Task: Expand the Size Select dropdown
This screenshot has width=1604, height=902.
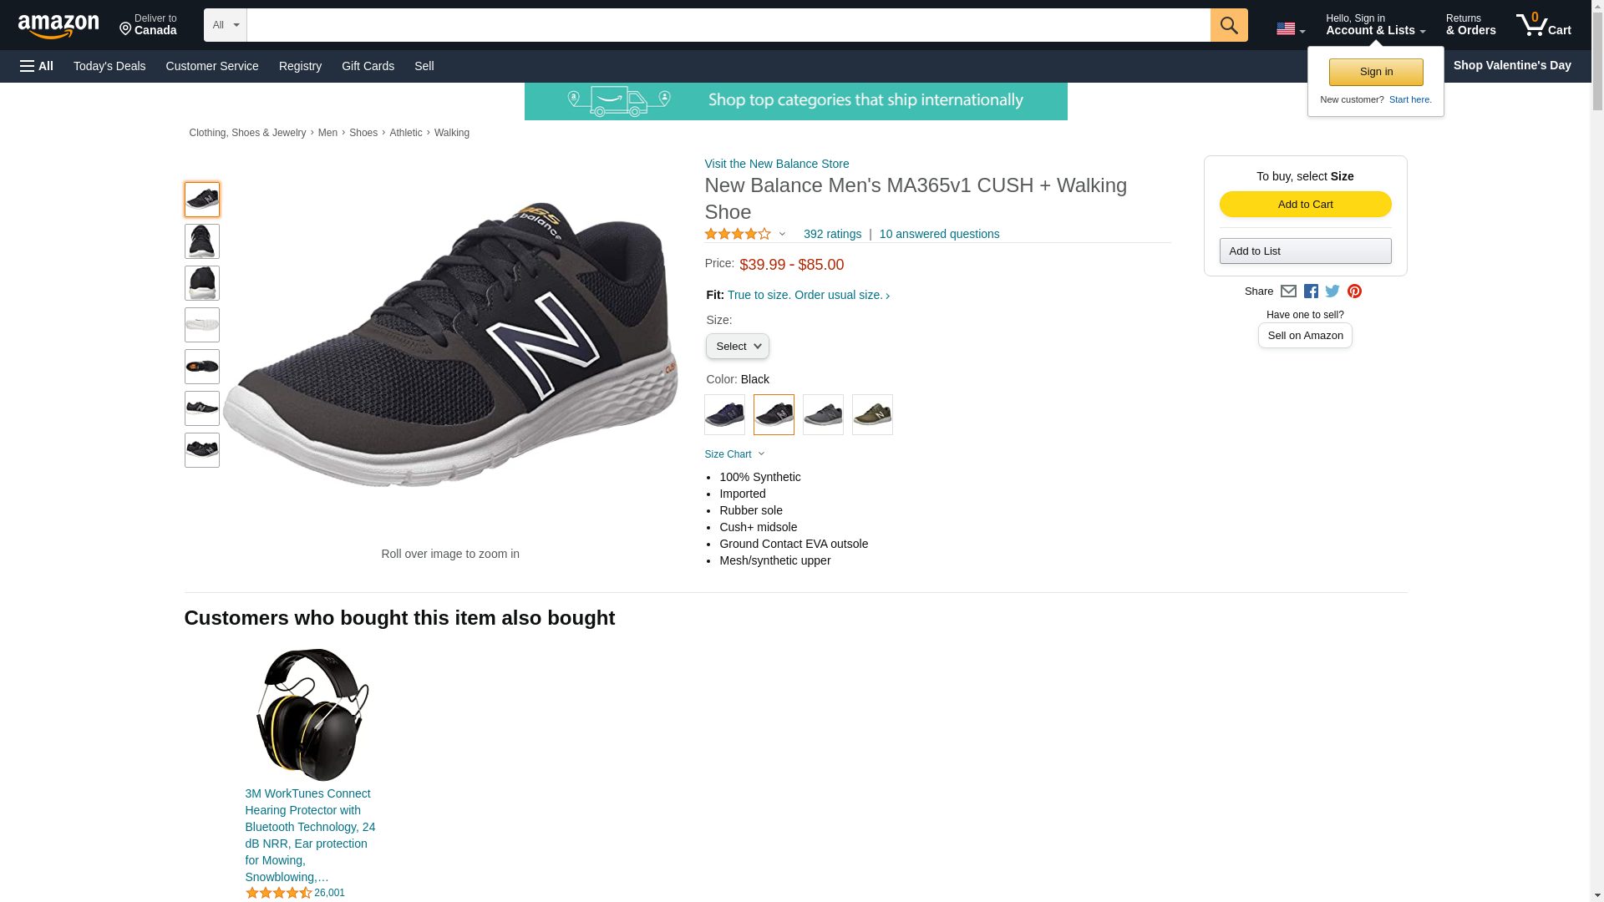Action: point(737,347)
